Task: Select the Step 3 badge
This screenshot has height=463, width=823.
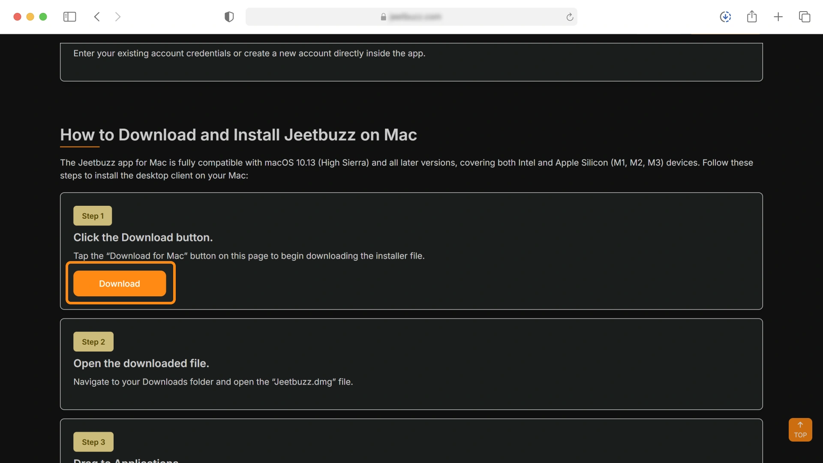Action: [x=93, y=442]
